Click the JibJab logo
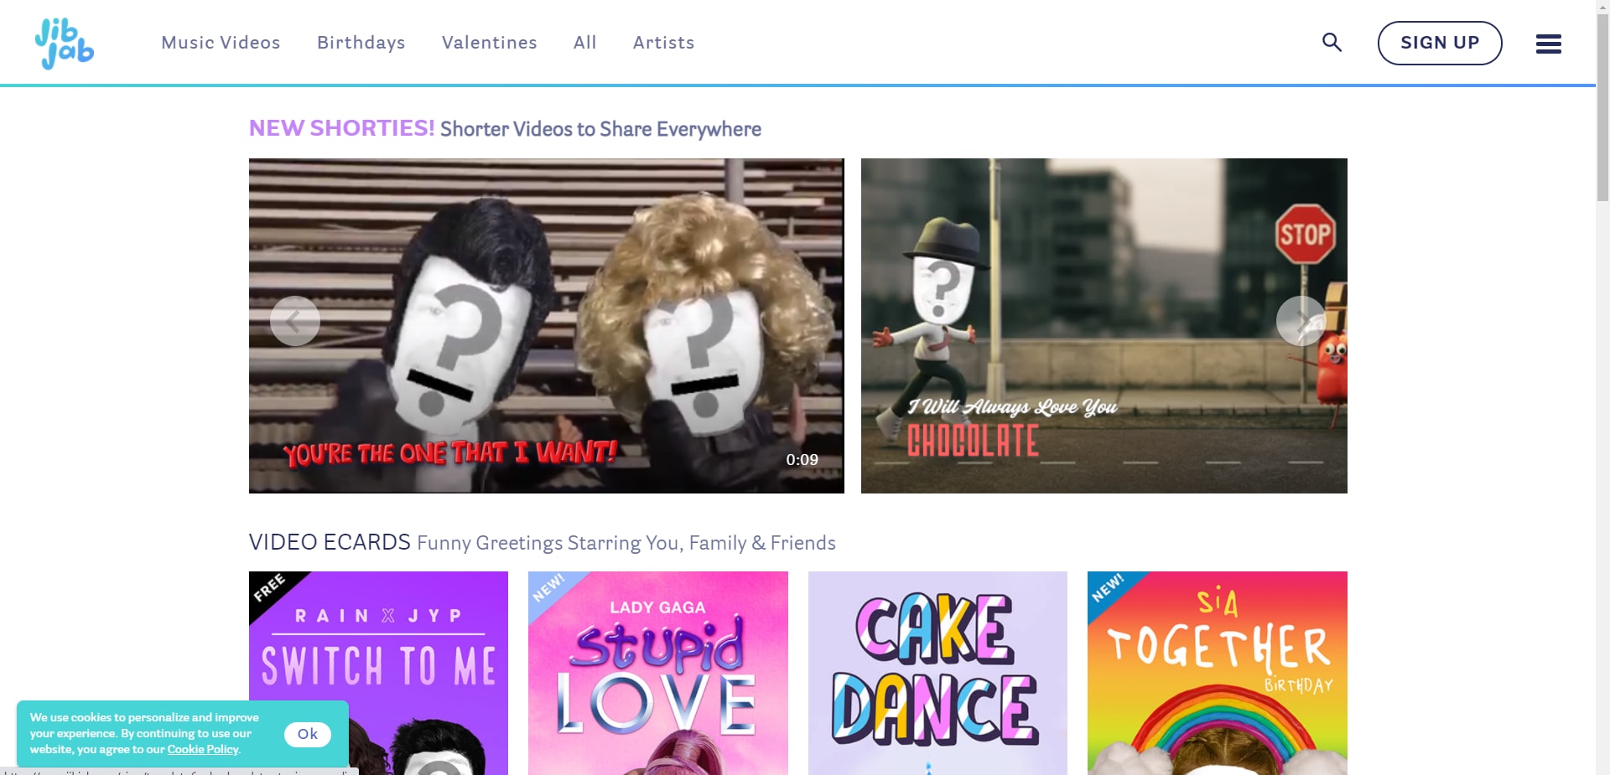The height and width of the screenshot is (775, 1610). [x=65, y=43]
